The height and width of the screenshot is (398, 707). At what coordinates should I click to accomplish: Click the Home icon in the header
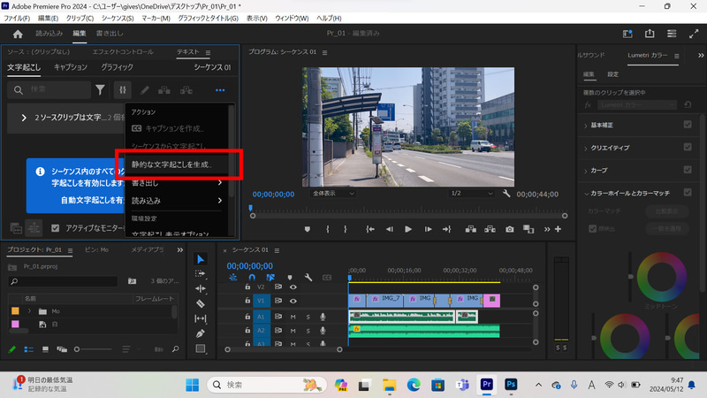(17, 34)
